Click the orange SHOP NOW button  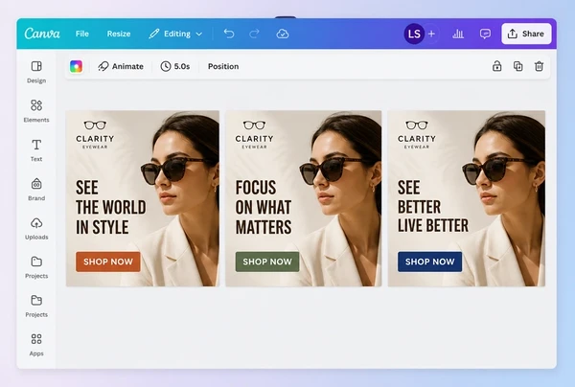[x=108, y=262]
